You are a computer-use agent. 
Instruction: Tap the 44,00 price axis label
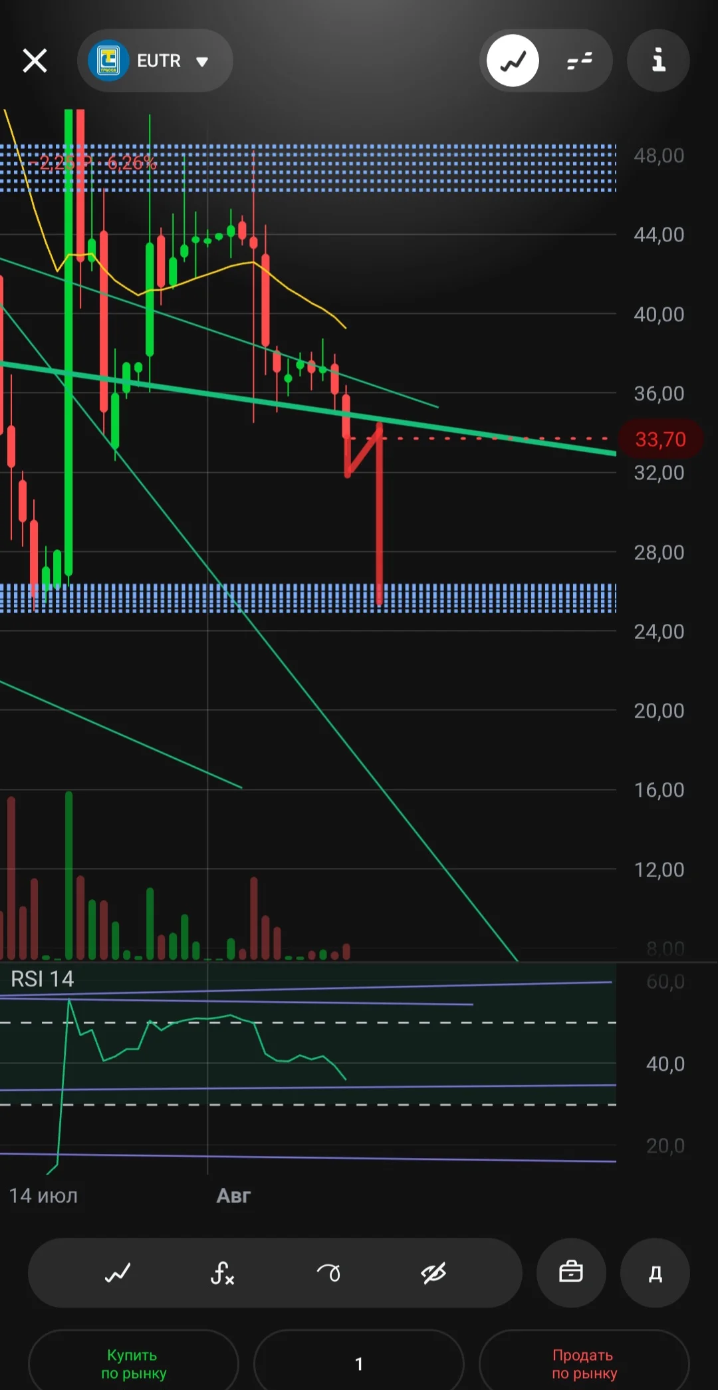click(x=659, y=235)
